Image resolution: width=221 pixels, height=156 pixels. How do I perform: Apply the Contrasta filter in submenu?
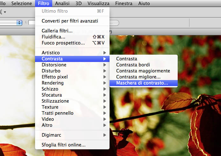pos(144,59)
